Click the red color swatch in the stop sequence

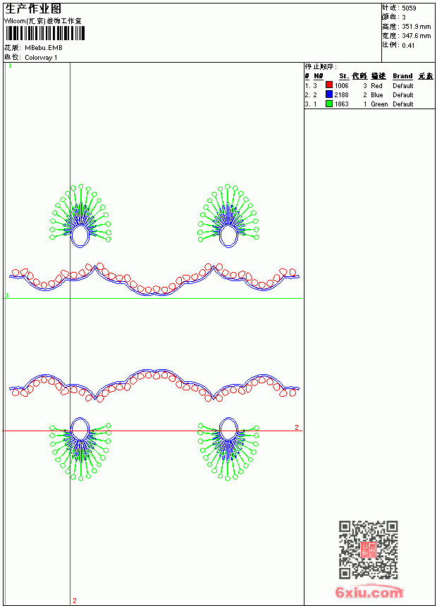(x=329, y=85)
